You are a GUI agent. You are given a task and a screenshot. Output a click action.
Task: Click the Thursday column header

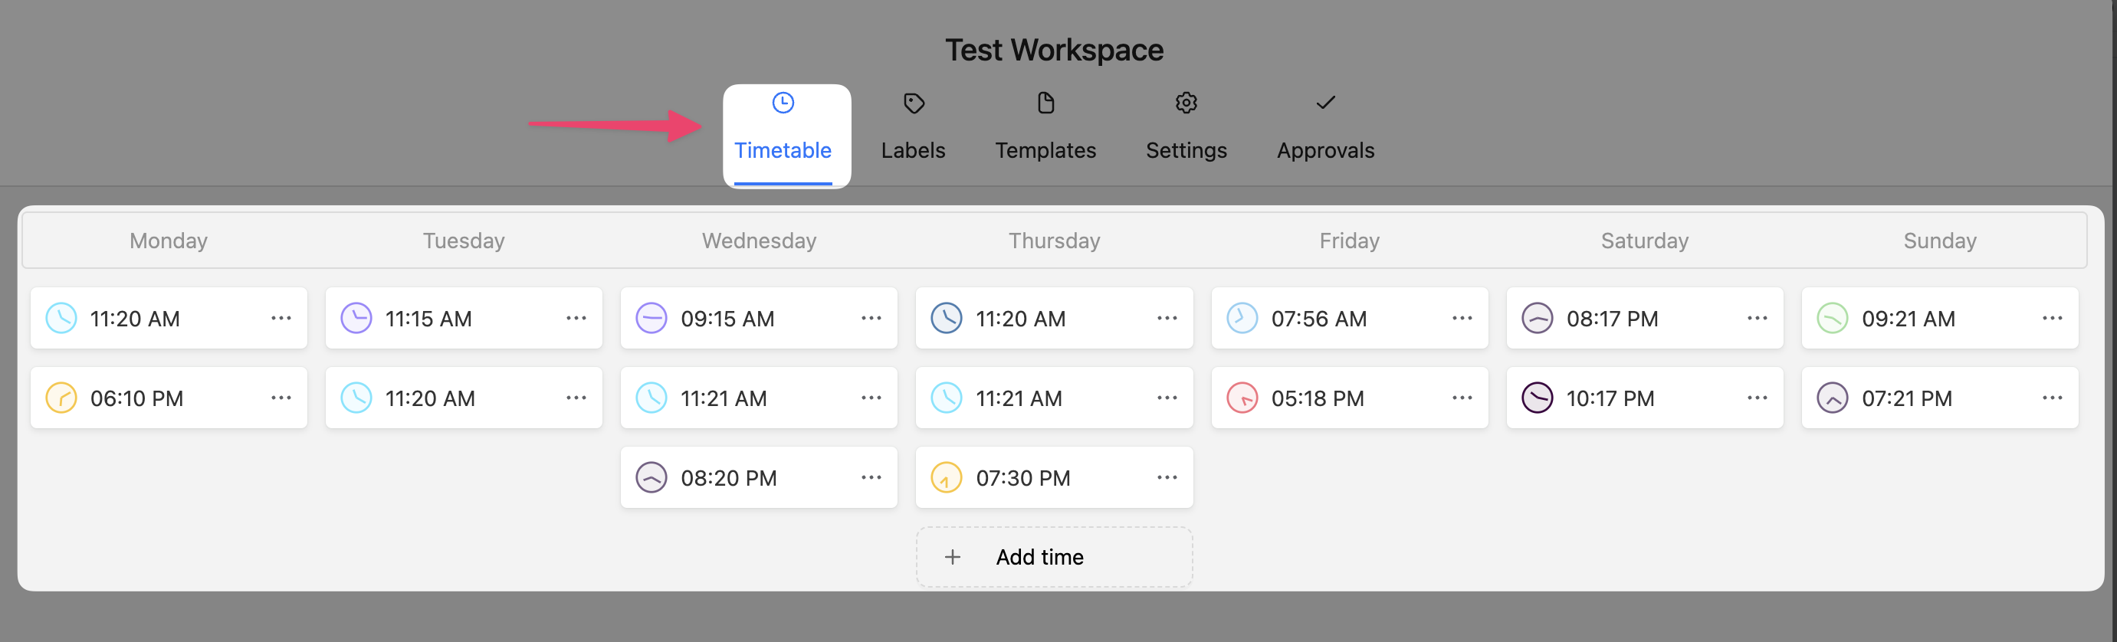1055,241
